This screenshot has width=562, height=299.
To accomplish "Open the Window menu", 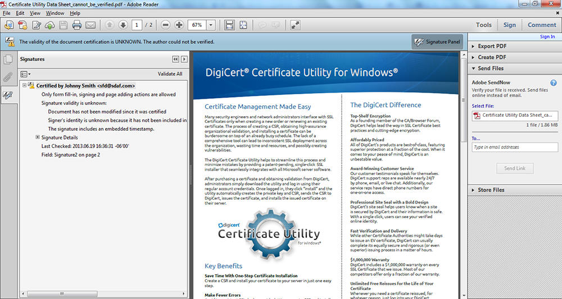I will [x=55, y=13].
